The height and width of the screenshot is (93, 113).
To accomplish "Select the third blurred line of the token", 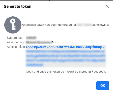I will coord(66,56).
